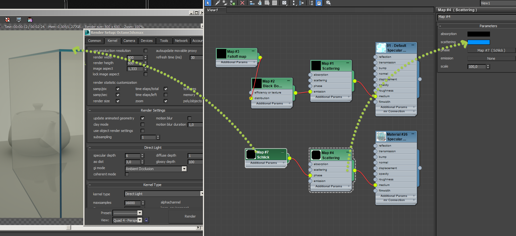Viewport: 516px width, 236px height.
Task: Click the render region cursor icon
Action: [8, 20]
